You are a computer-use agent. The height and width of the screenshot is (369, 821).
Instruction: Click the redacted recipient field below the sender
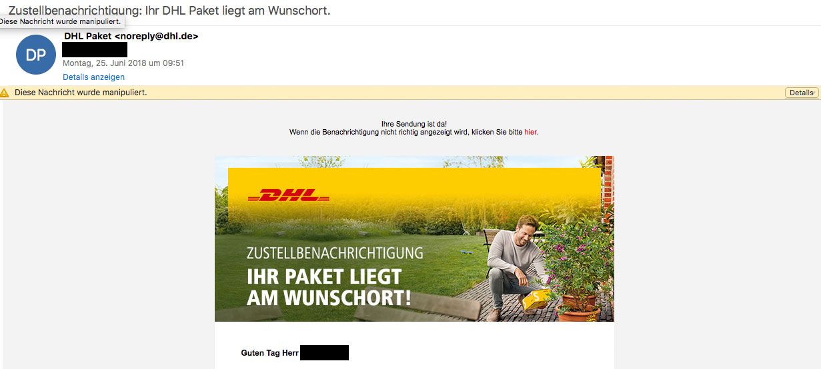click(95, 50)
